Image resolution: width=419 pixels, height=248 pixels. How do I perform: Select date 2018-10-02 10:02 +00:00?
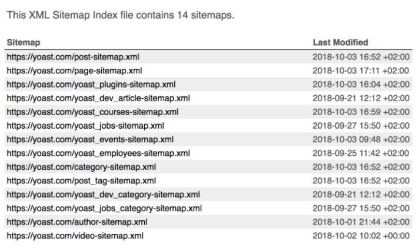361,236
